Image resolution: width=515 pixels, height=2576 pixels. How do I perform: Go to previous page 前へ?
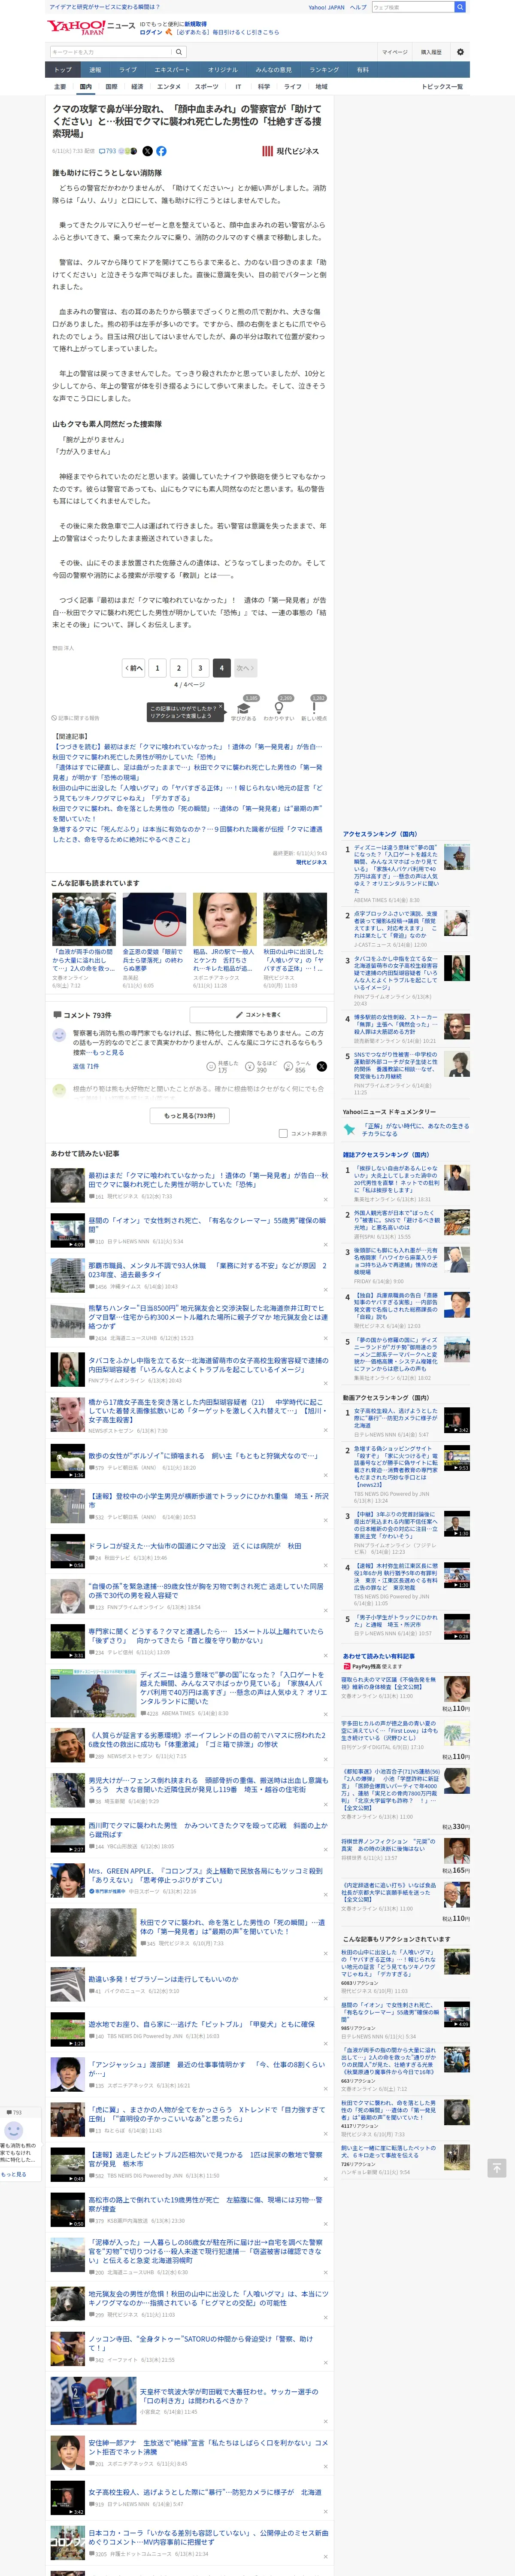[134, 668]
